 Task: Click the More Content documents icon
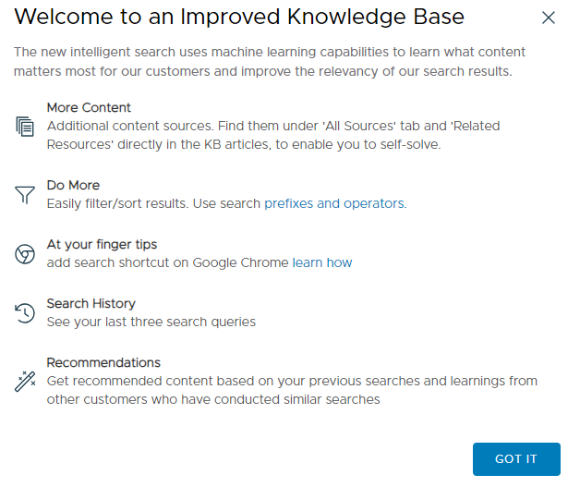(25, 127)
